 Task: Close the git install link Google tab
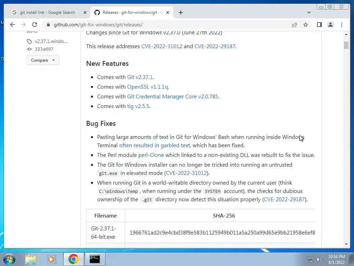(85, 12)
